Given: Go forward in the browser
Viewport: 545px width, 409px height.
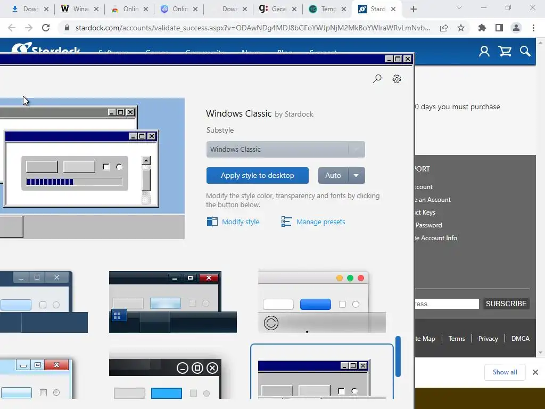Looking at the screenshot, I should pos(29,28).
